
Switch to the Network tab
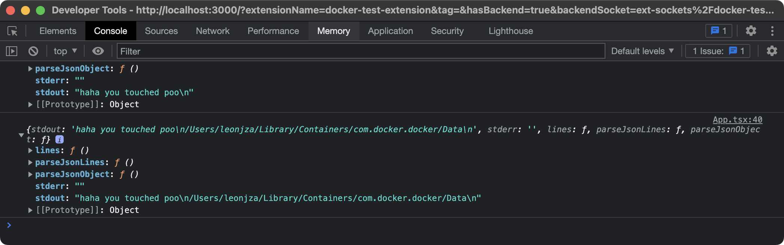(x=212, y=31)
